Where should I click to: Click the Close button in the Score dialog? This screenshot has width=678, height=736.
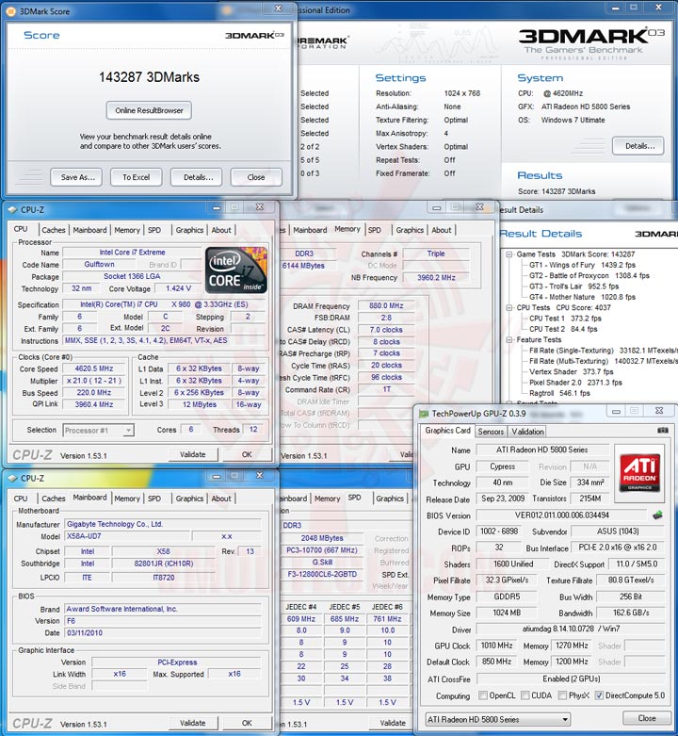coord(256,177)
